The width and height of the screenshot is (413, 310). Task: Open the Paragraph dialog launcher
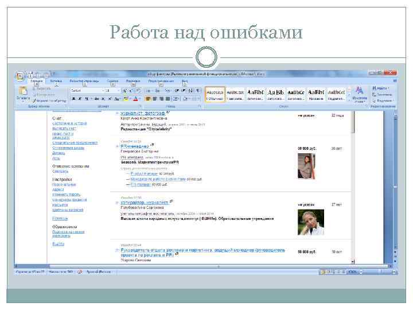200,106
